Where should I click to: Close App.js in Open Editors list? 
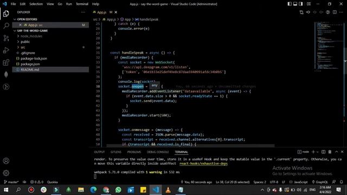point(20,25)
